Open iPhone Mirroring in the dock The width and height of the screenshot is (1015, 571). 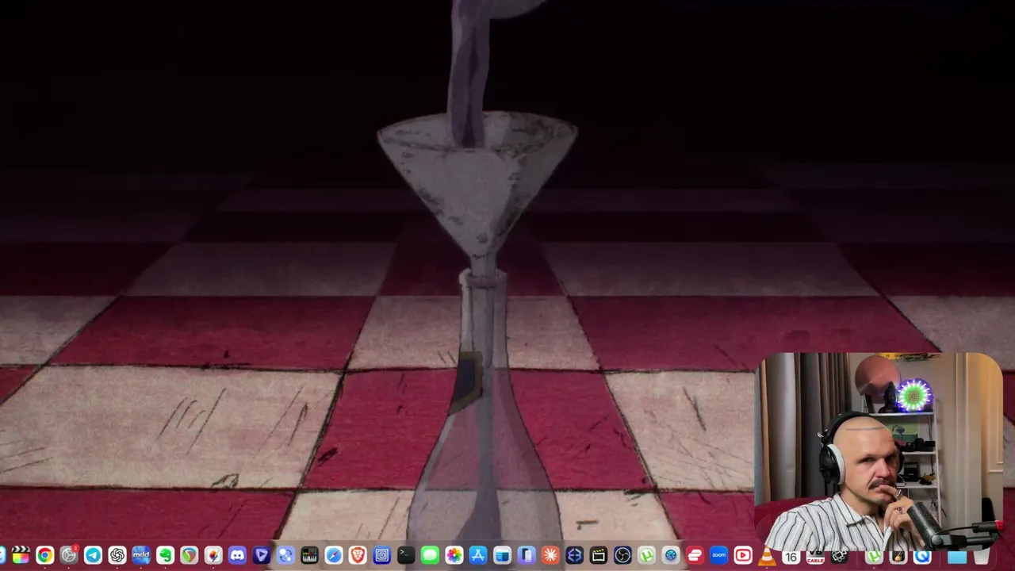[527, 556]
